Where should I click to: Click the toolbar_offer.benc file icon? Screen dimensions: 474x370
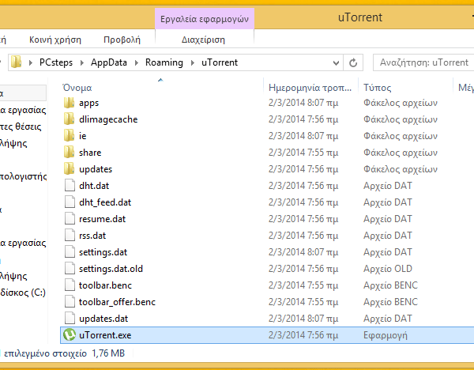tap(70, 302)
